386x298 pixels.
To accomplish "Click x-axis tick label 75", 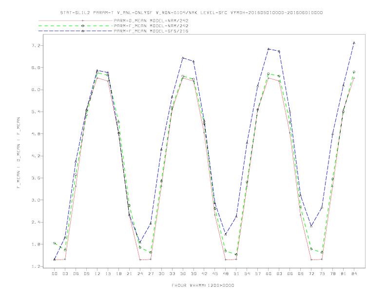I will (x=322, y=274).
